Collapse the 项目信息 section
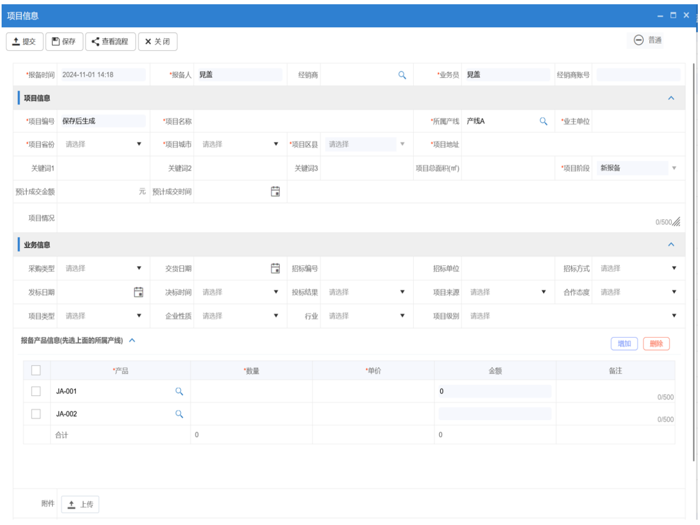 click(x=671, y=98)
